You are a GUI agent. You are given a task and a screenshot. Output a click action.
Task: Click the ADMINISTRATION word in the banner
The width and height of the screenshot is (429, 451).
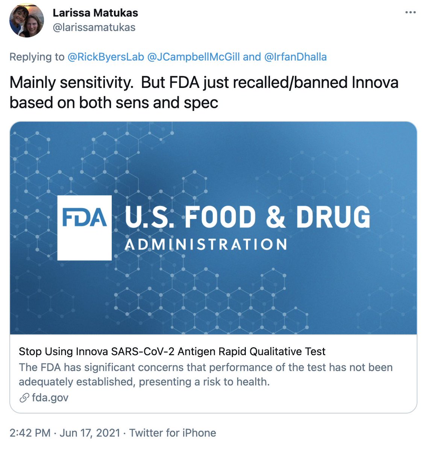pos(206,245)
